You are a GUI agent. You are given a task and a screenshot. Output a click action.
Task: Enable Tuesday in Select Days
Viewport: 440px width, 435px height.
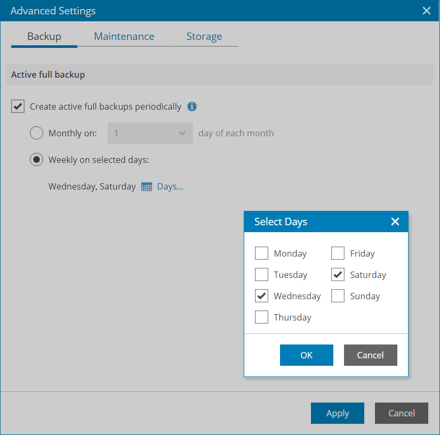261,275
